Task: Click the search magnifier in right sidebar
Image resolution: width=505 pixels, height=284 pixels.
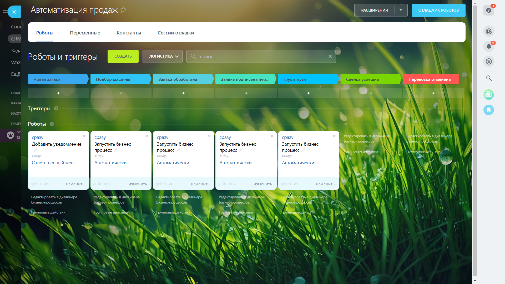Action: point(489,78)
